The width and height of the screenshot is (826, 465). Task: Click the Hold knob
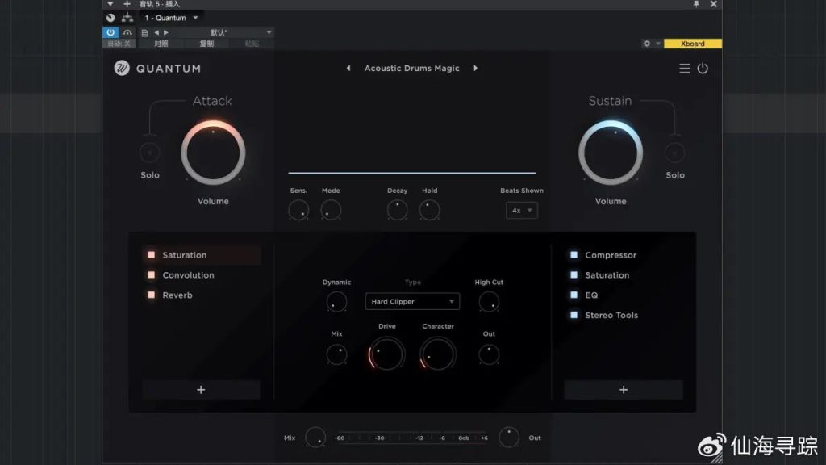coord(429,210)
